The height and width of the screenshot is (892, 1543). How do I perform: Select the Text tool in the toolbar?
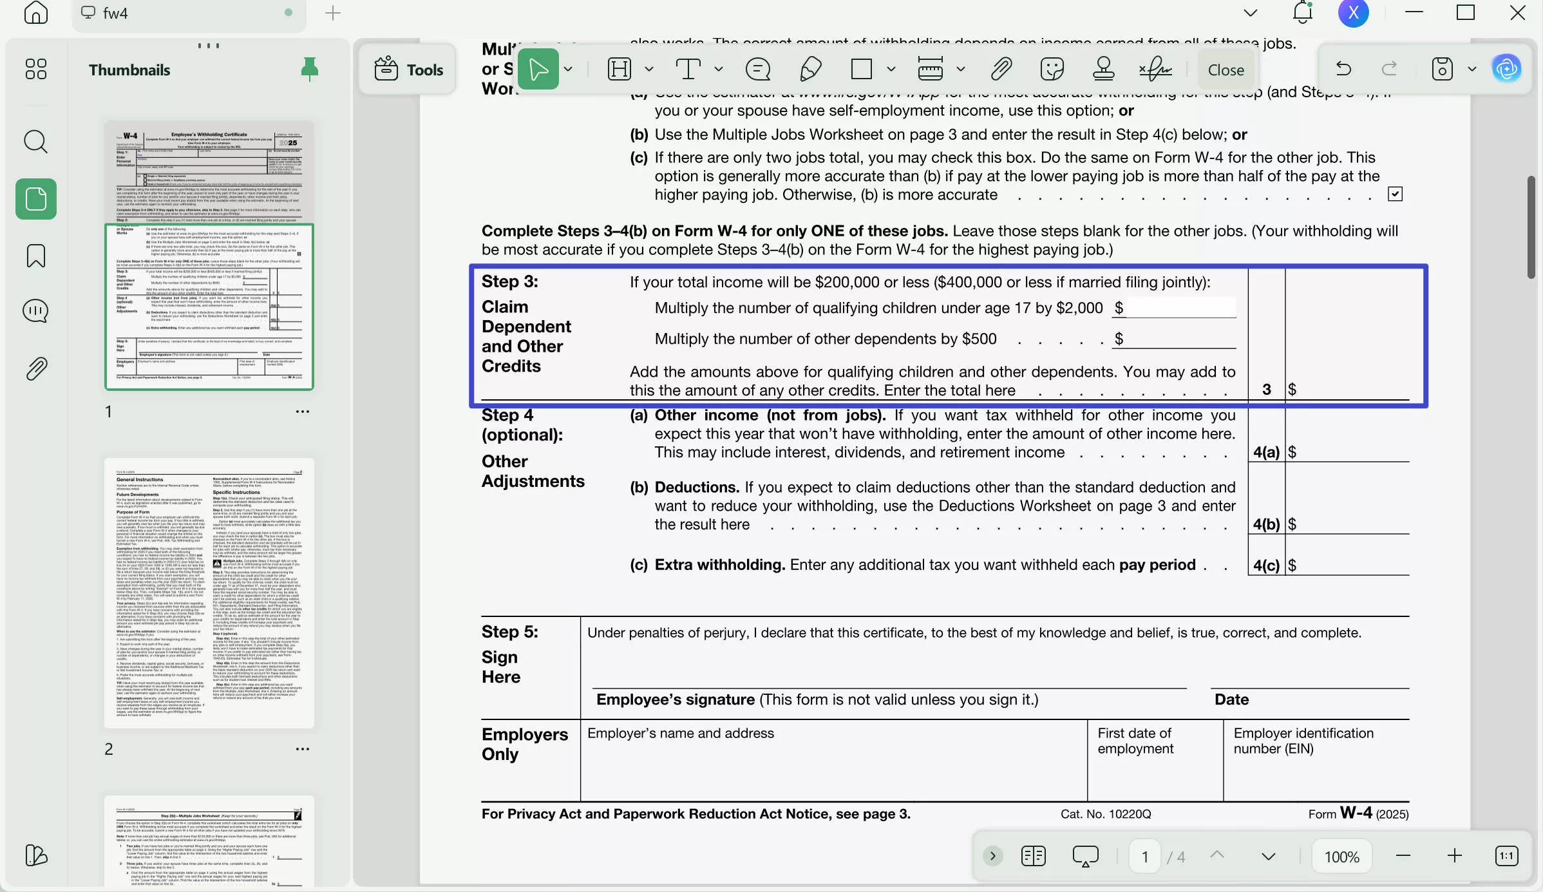pyautogui.click(x=689, y=69)
